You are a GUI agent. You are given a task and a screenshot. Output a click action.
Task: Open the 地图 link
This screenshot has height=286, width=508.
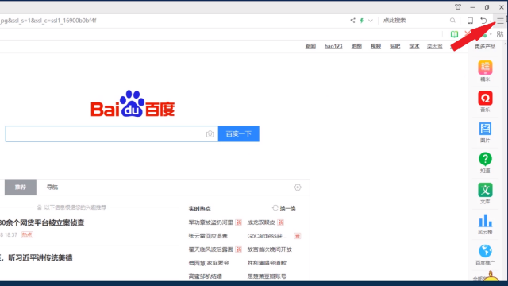356,46
